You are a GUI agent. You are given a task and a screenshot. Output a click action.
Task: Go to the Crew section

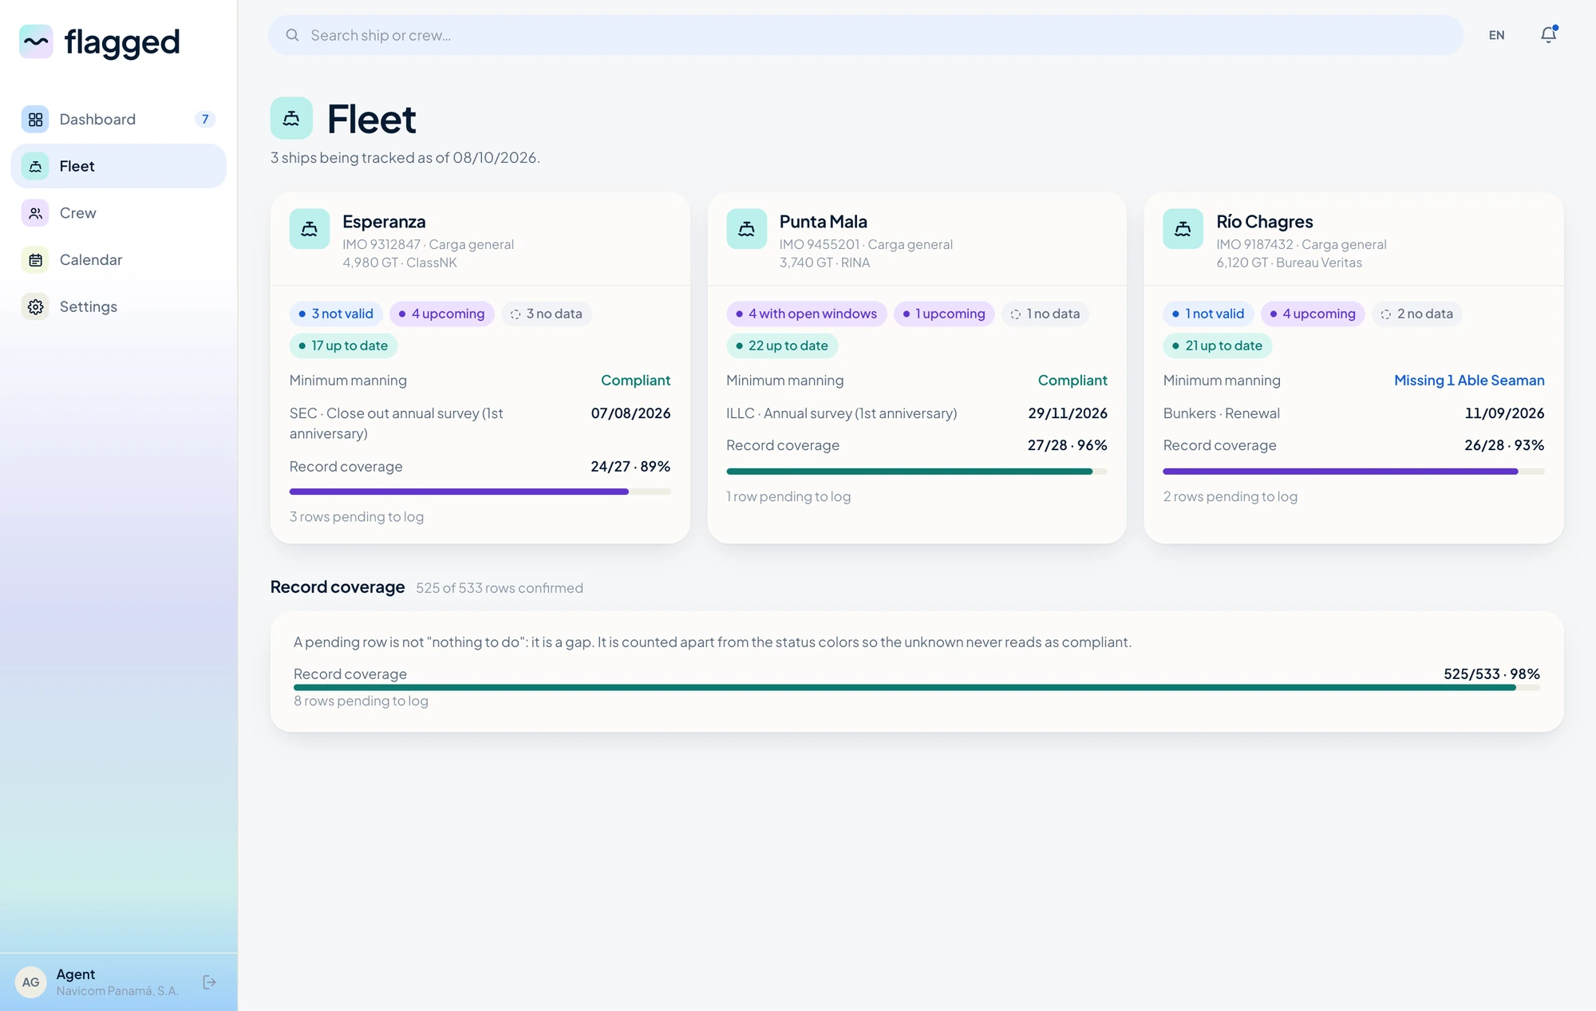click(118, 213)
